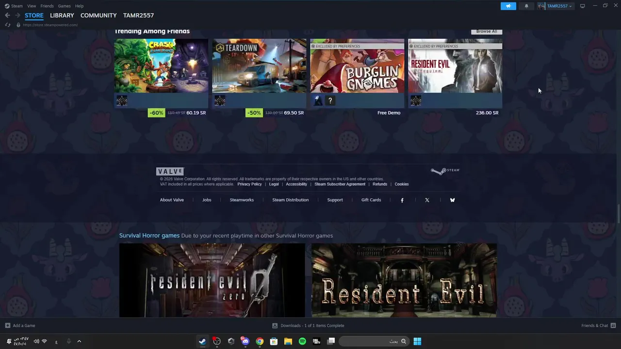The image size is (621, 349).
Task: Open the Downloads icon in the bottom bar
Action: pos(275,326)
